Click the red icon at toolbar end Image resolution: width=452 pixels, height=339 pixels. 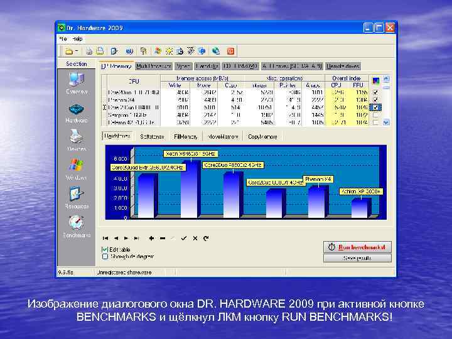point(230,51)
